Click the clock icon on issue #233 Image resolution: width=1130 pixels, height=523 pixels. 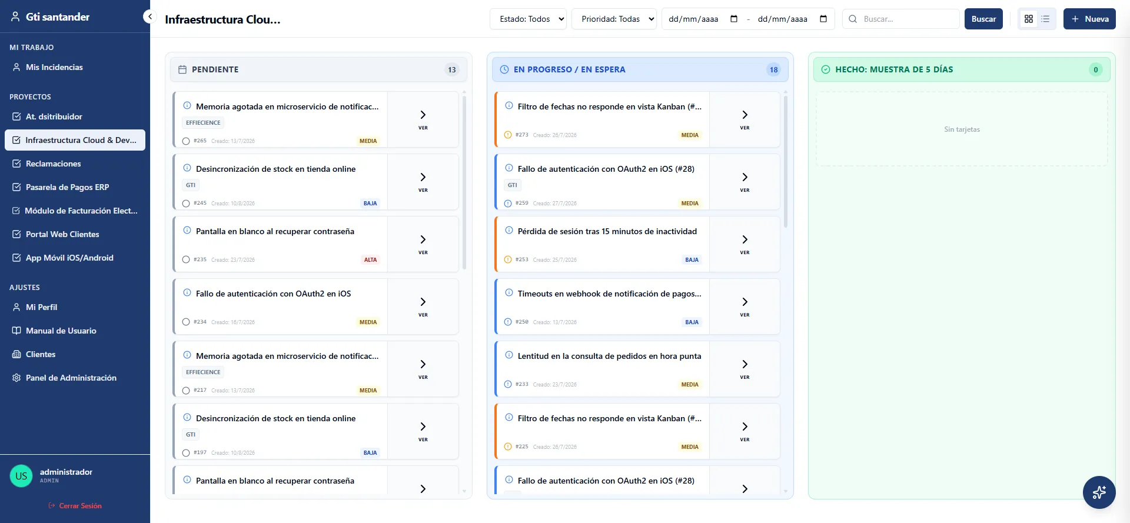click(508, 384)
